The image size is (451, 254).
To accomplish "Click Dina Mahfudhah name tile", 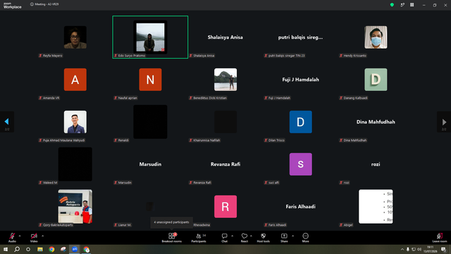I will [376, 122].
